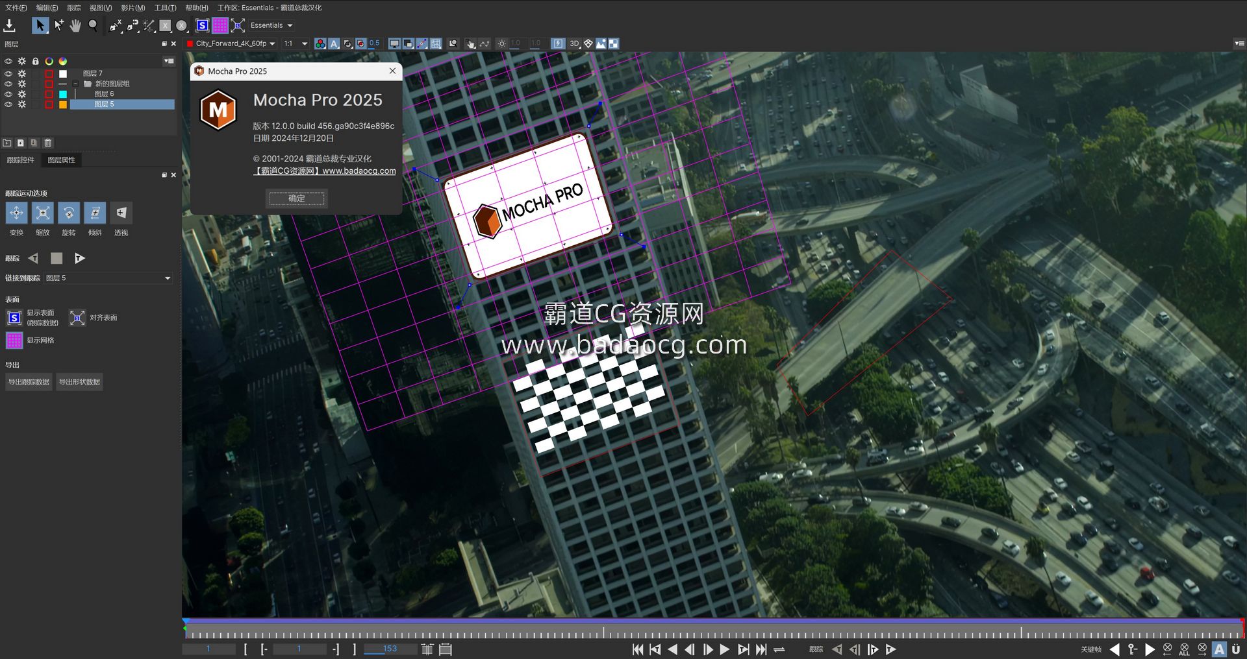Click the out-point frame field 153
The width and height of the screenshot is (1247, 659).
[x=390, y=649]
